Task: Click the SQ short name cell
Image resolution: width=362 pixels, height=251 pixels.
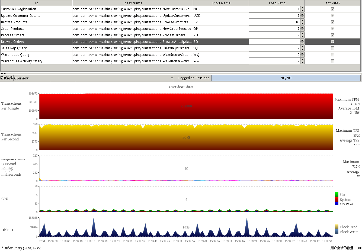Action: tap(221, 48)
